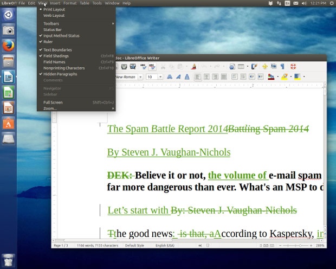Click the Increase Indent icon
The height and width of the screenshot is (269, 336).
click(261, 77)
